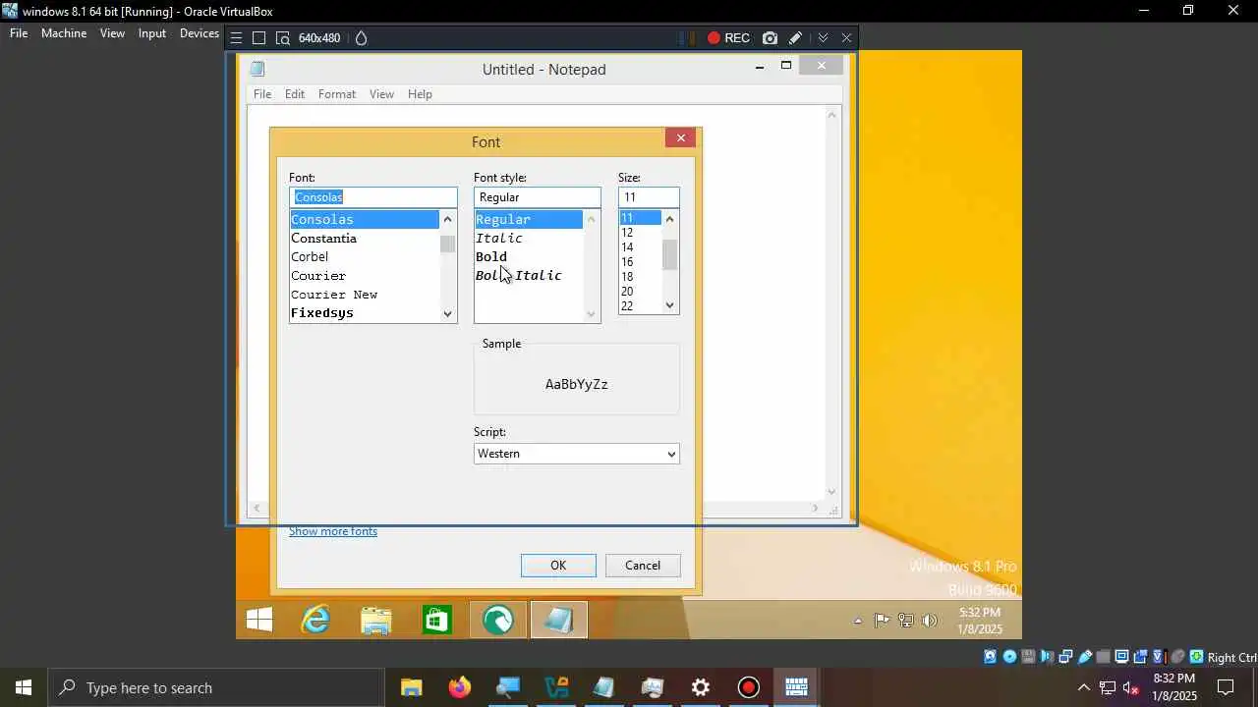Click the Size input field

(649, 197)
